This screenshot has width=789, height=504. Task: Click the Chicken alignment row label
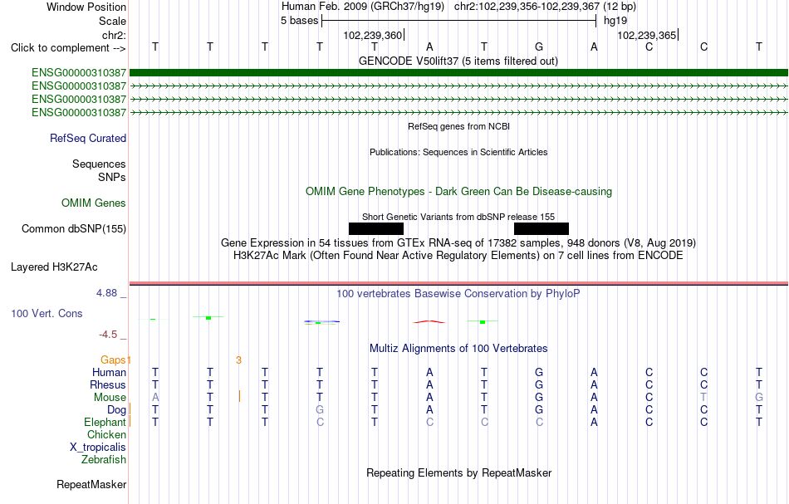pos(106,434)
